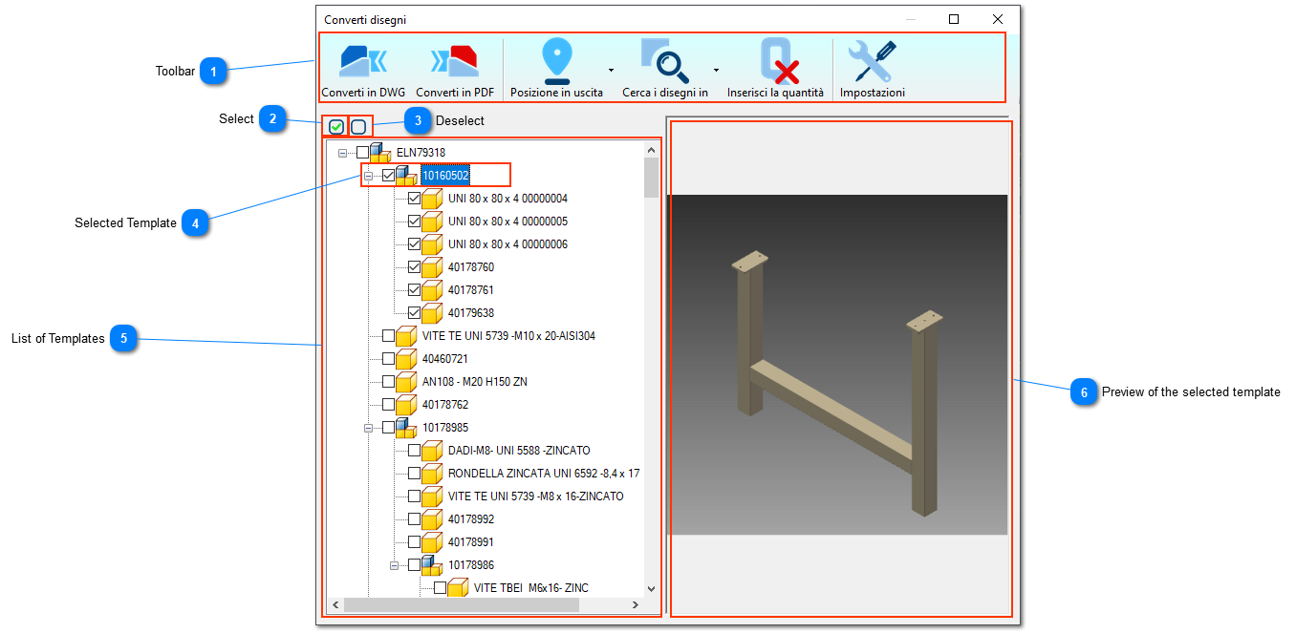This screenshot has height=634, width=1296.
Task: Open Posizione in uscita dropdown arrow
Action: click(x=611, y=71)
